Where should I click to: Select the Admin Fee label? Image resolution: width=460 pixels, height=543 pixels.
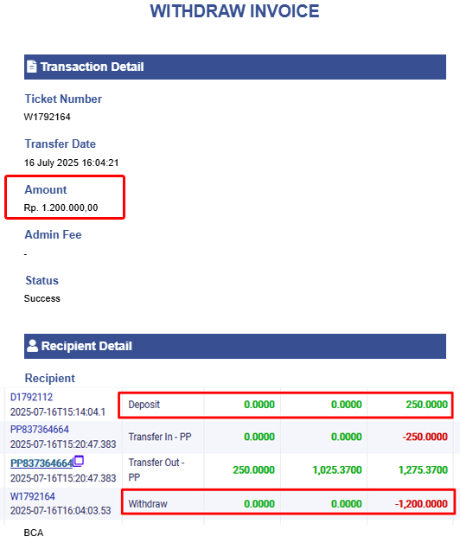point(53,235)
